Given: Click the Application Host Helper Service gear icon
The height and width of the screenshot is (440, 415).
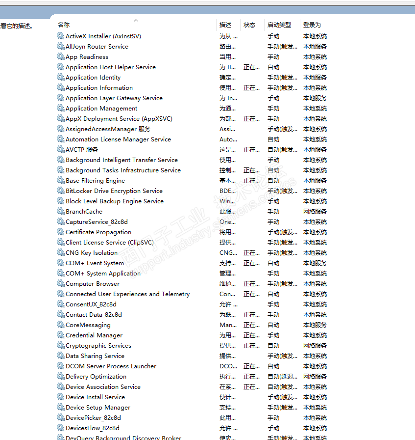Looking at the screenshot, I should pyautogui.click(x=60, y=67).
